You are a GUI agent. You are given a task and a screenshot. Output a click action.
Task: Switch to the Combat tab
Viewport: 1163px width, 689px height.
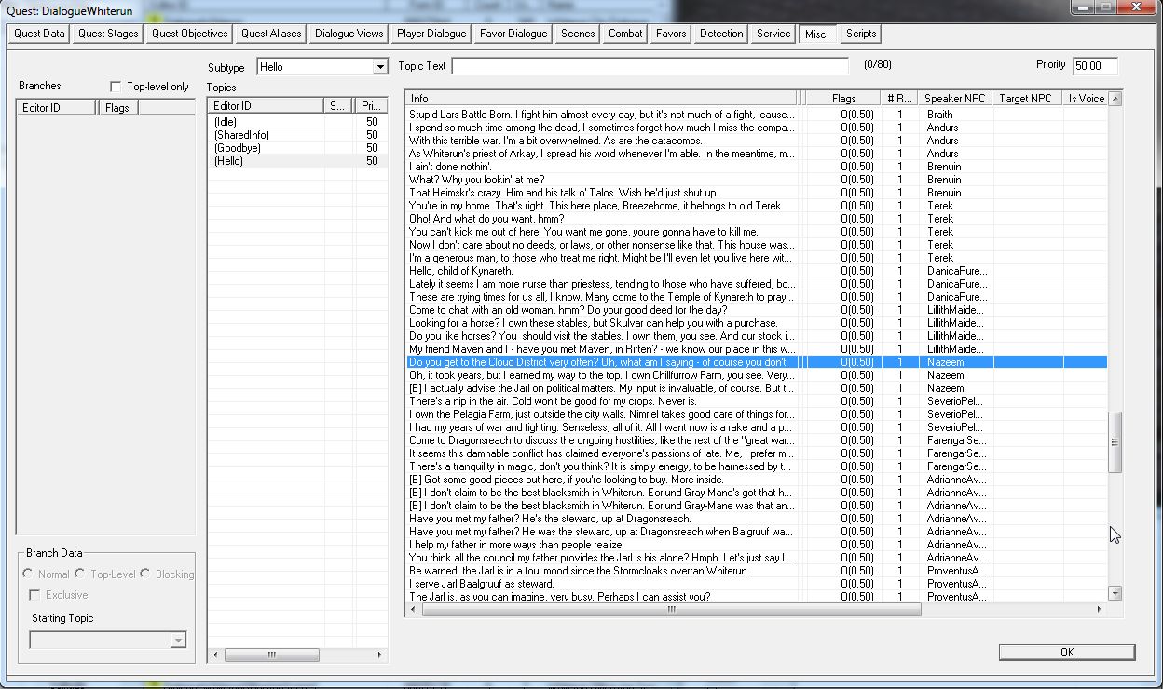(x=625, y=34)
